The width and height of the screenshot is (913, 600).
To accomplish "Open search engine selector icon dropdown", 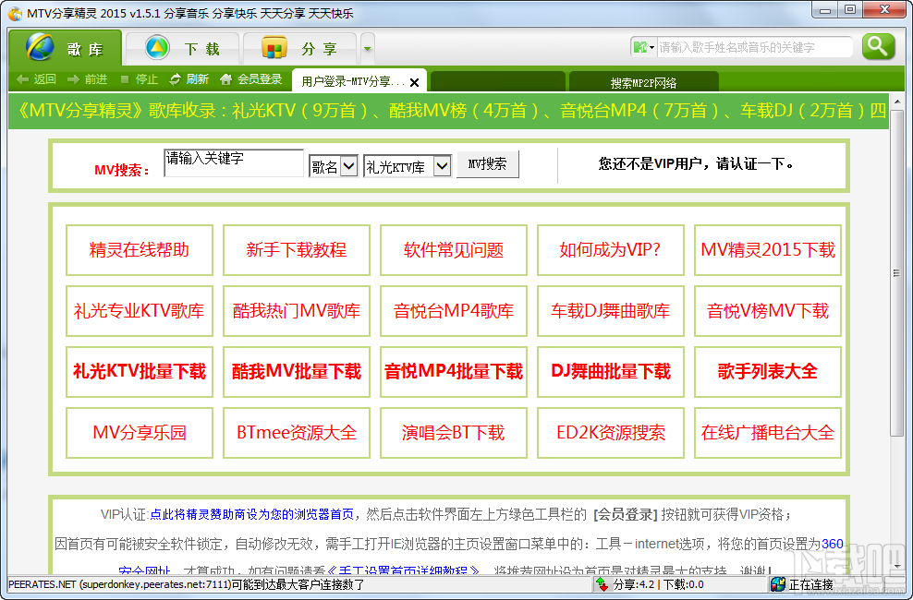I will point(643,47).
